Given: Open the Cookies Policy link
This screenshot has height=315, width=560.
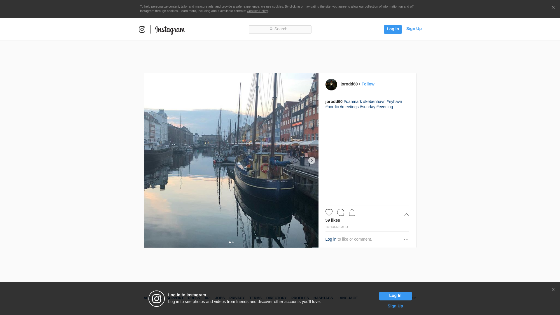Looking at the screenshot, I should coord(257,11).
